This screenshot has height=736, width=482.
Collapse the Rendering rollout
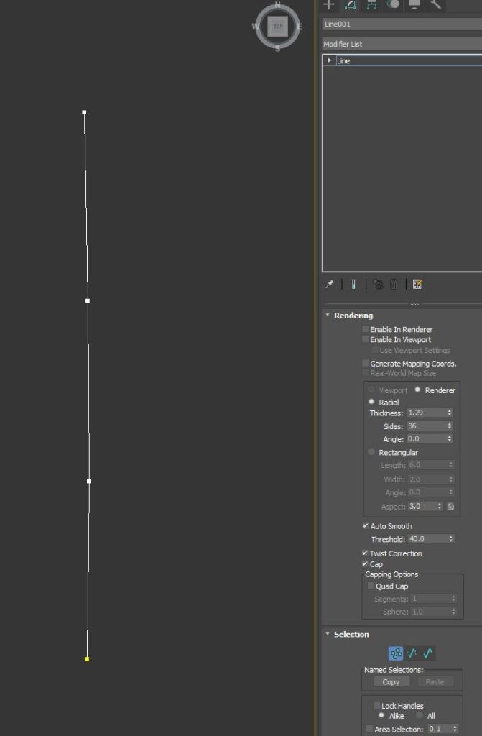328,316
